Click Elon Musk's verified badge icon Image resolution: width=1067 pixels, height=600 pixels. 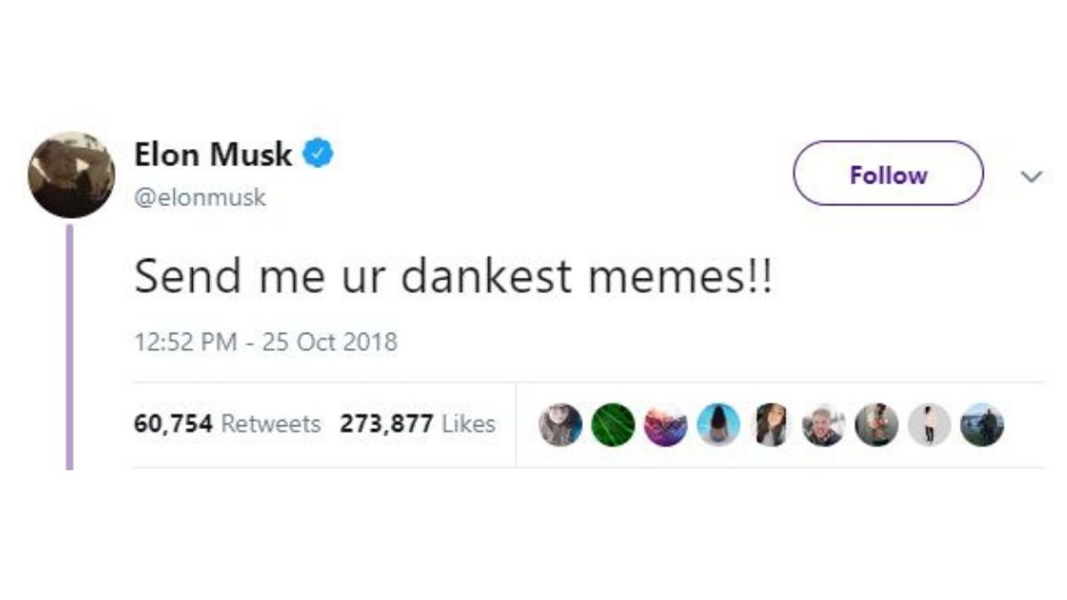click(x=316, y=151)
